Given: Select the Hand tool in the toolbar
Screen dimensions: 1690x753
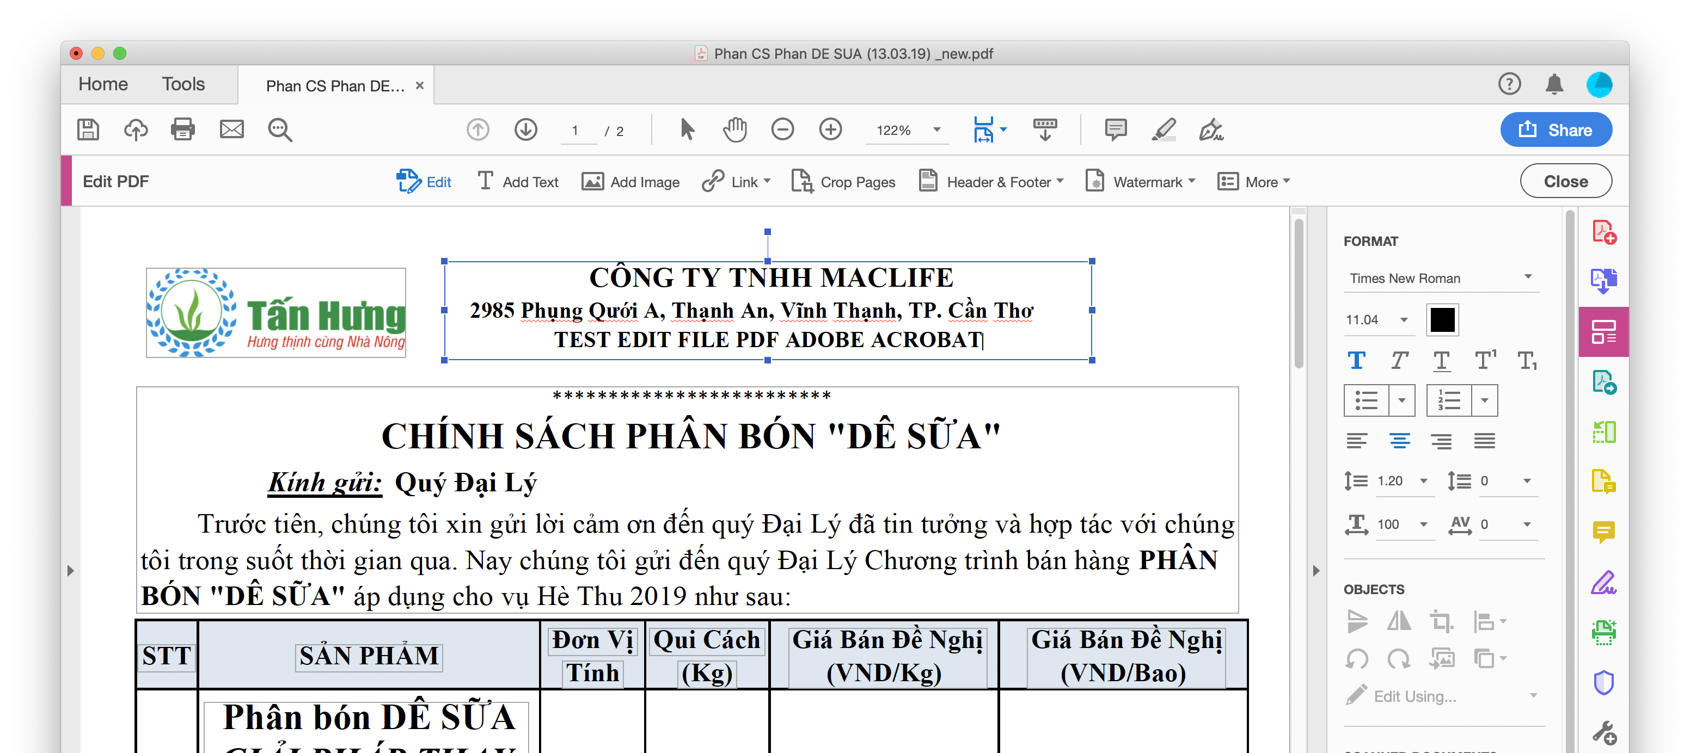Looking at the screenshot, I should (x=735, y=129).
